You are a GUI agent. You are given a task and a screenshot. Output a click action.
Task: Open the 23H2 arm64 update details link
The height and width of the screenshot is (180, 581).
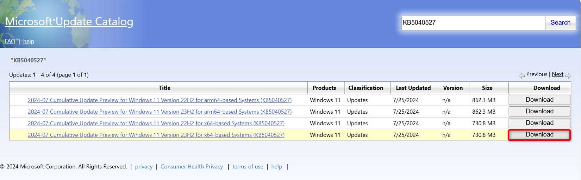coord(160,112)
